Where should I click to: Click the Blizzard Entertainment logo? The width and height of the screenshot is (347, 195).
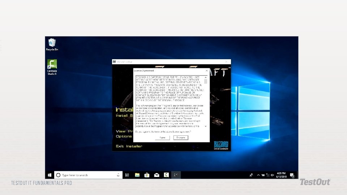(x=221, y=145)
